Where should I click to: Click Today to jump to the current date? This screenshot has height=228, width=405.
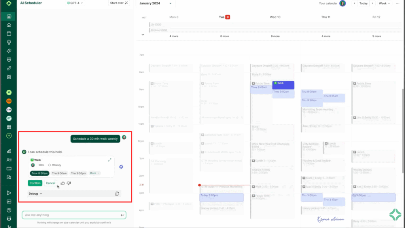(x=363, y=3)
